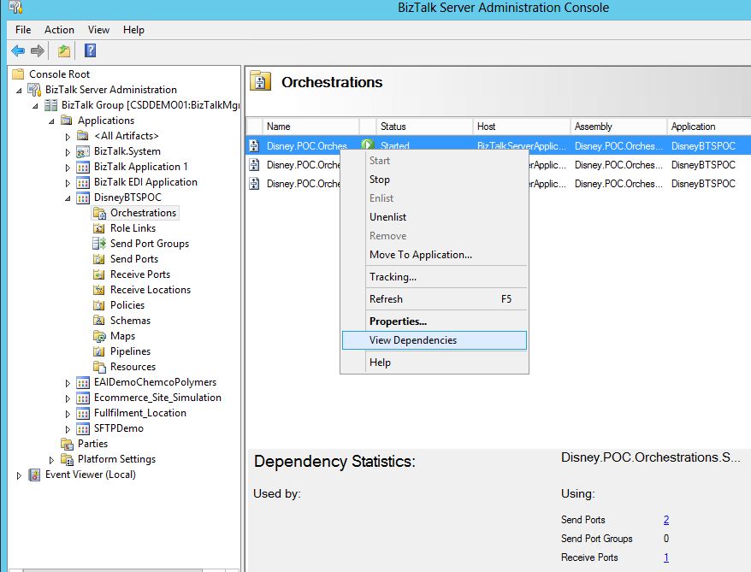Click the Schemas icon

pos(98,321)
